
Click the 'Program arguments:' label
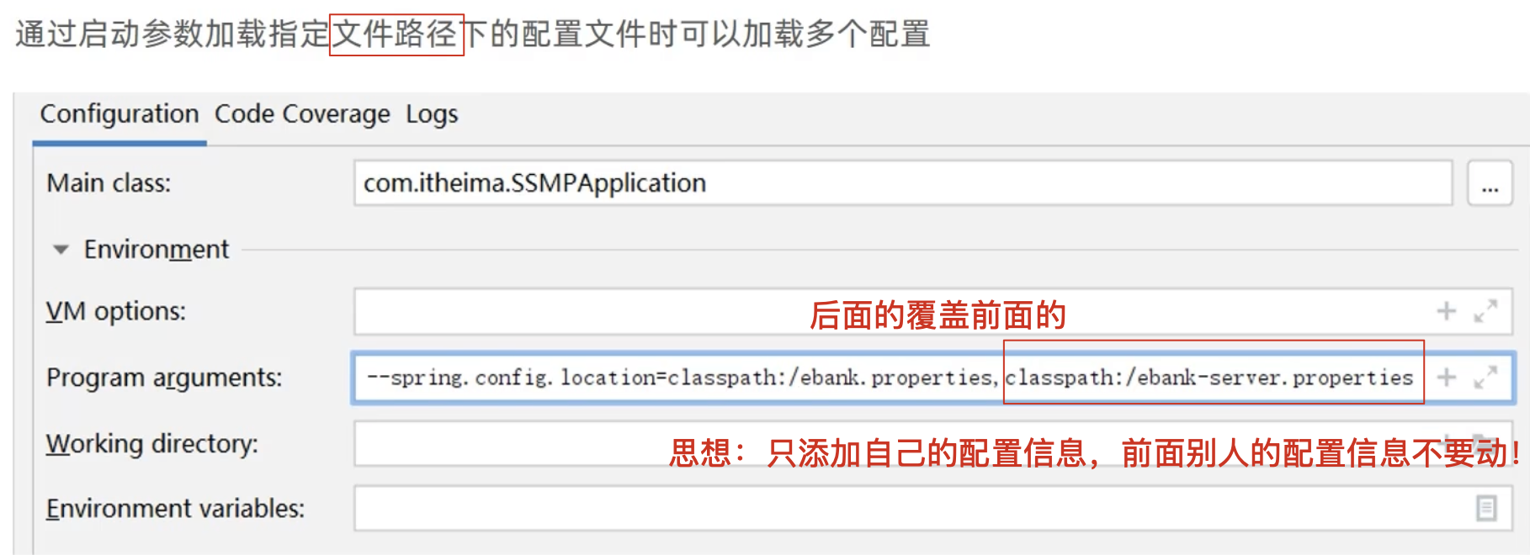(164, 378)
